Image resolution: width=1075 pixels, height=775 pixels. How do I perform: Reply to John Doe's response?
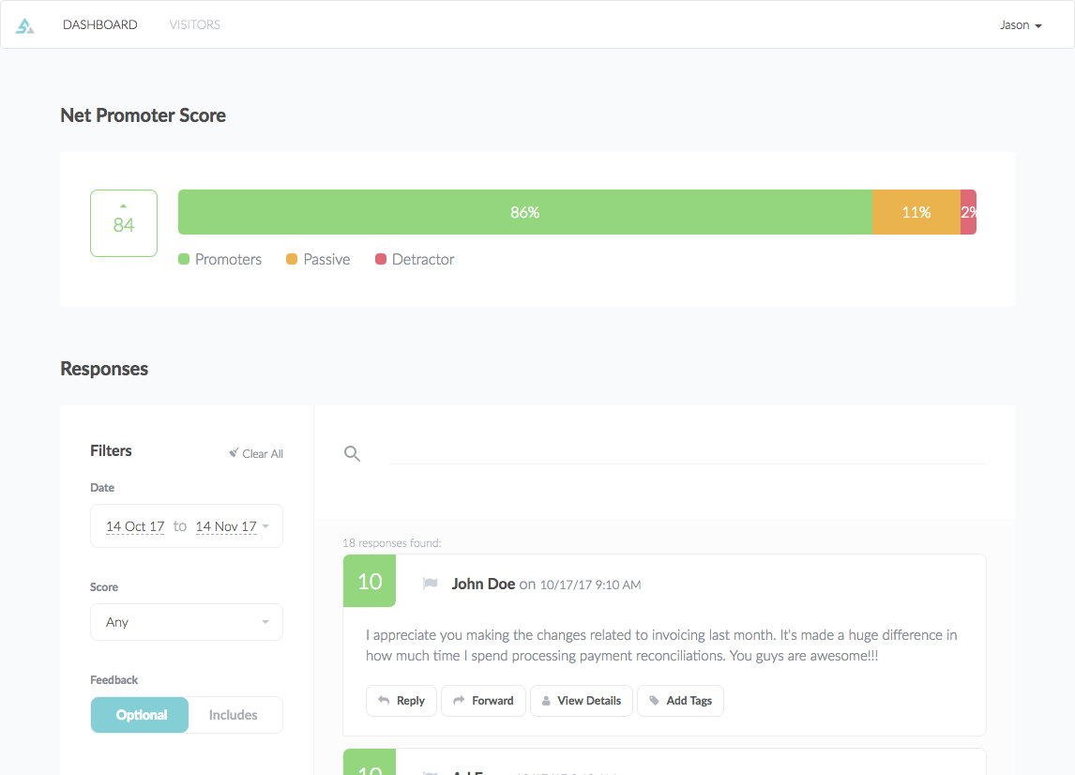point(401,700)
